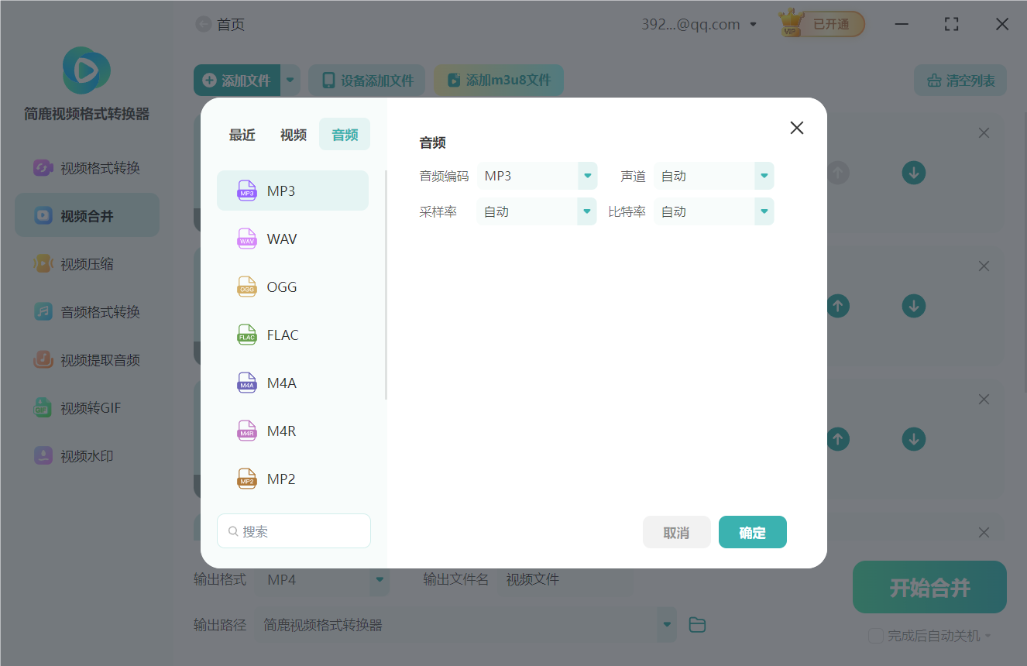Confirm settings with the 确定 button
This screenshot has height=666, width=1027.
[x=752, y=532]
